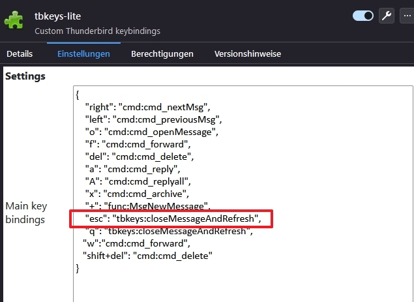The width and height of the screenshot is (414, 302).
Task: Click the line "+": "func:MsgNewMessage"
Action: 147,206
